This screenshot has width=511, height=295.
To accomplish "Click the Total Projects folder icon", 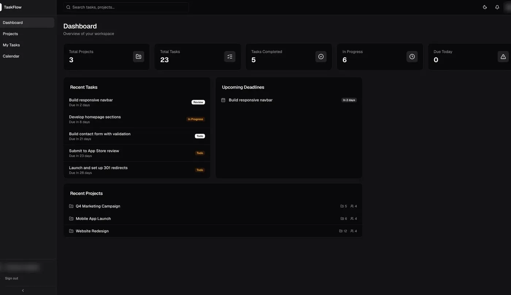I will 138,57.
